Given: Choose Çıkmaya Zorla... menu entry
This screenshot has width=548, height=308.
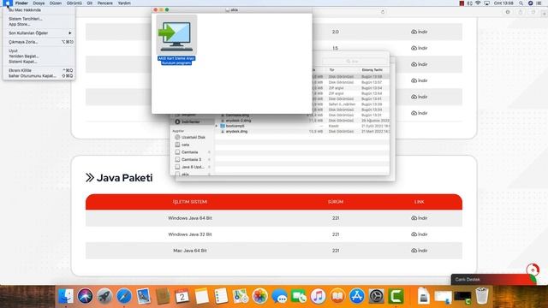Looking at the screenshot, I should pos(39,42).
